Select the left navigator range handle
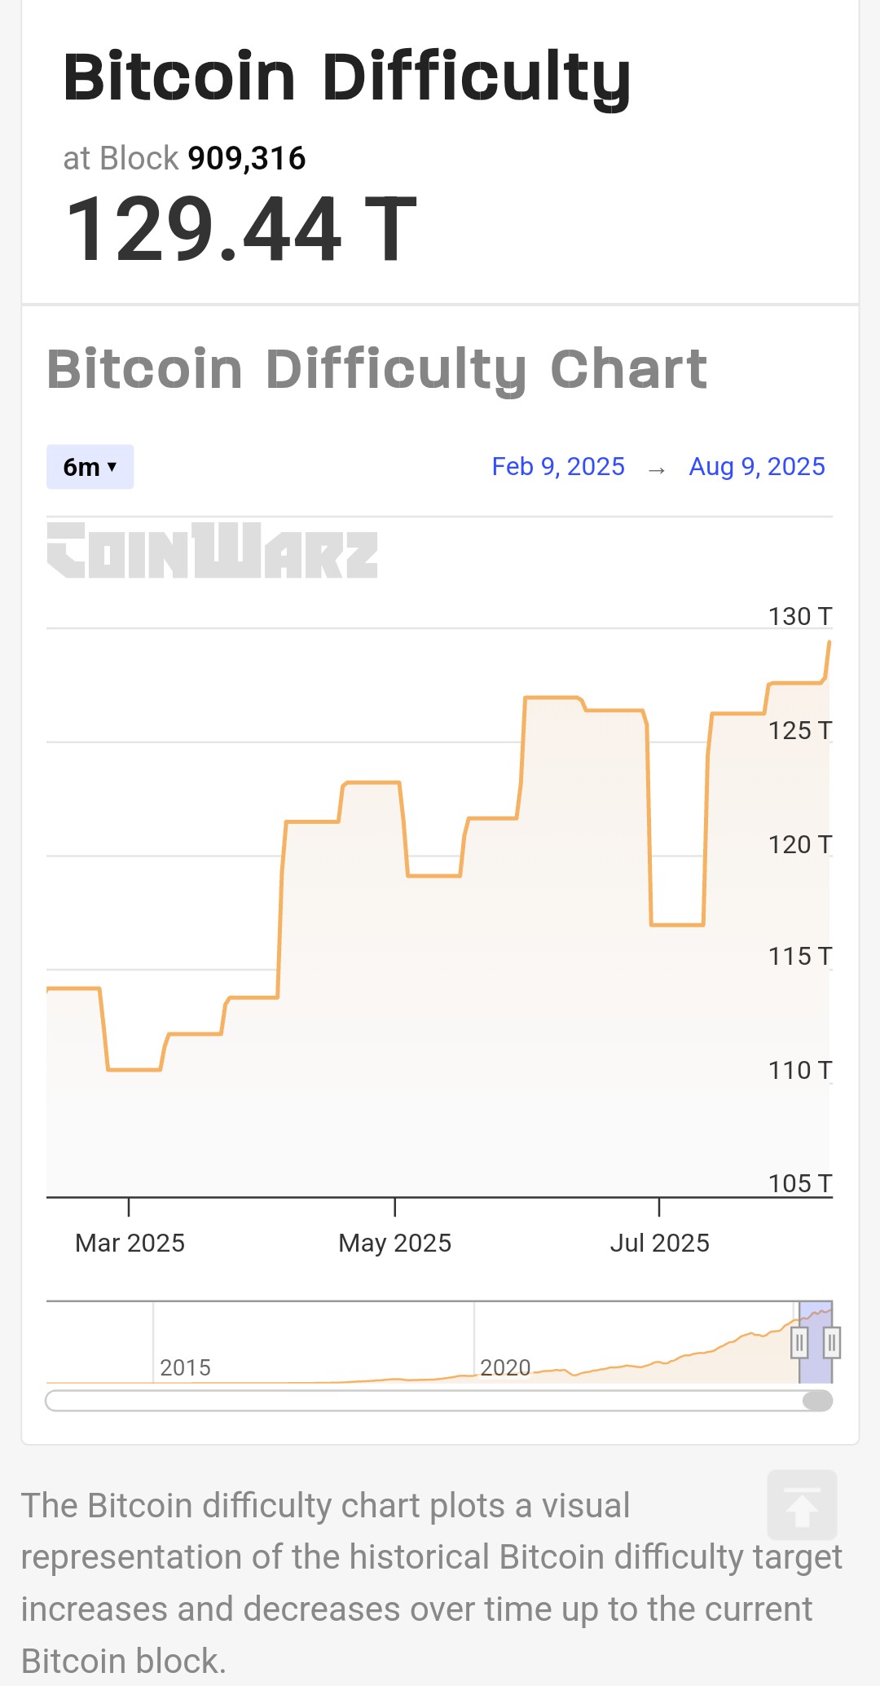Viewport: 880px width, 1686px height. [799, 1342]
